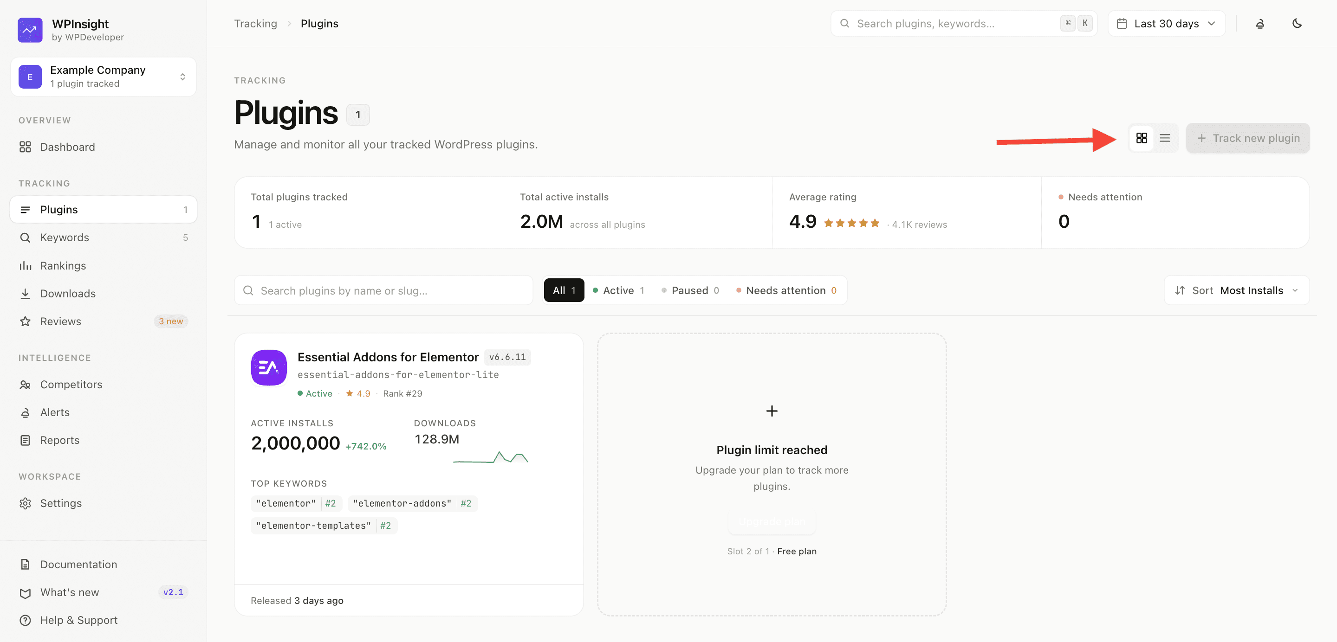Open Rankings in the sidebar

tap(103, 265)
